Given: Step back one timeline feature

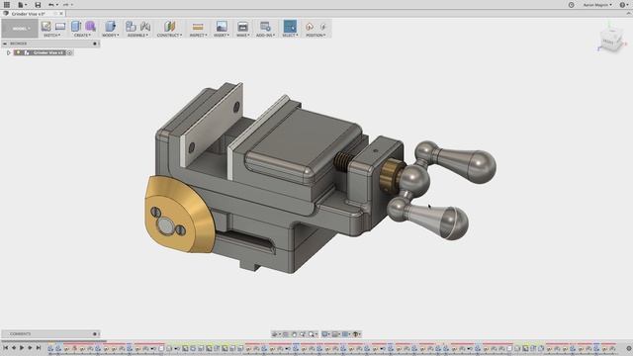Looking at the screenshot, I should pyautogui.click(x=14, y=348).
